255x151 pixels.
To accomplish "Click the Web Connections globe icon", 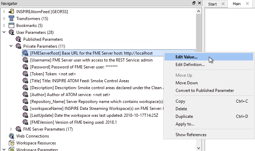I will click(11, 136).
